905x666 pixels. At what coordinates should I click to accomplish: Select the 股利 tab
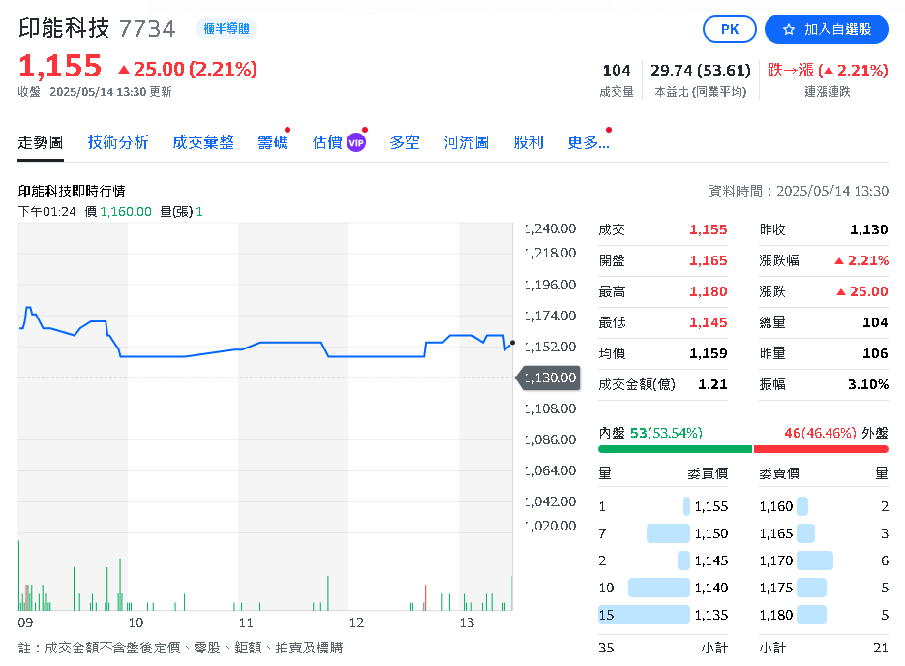pos(528,142)
